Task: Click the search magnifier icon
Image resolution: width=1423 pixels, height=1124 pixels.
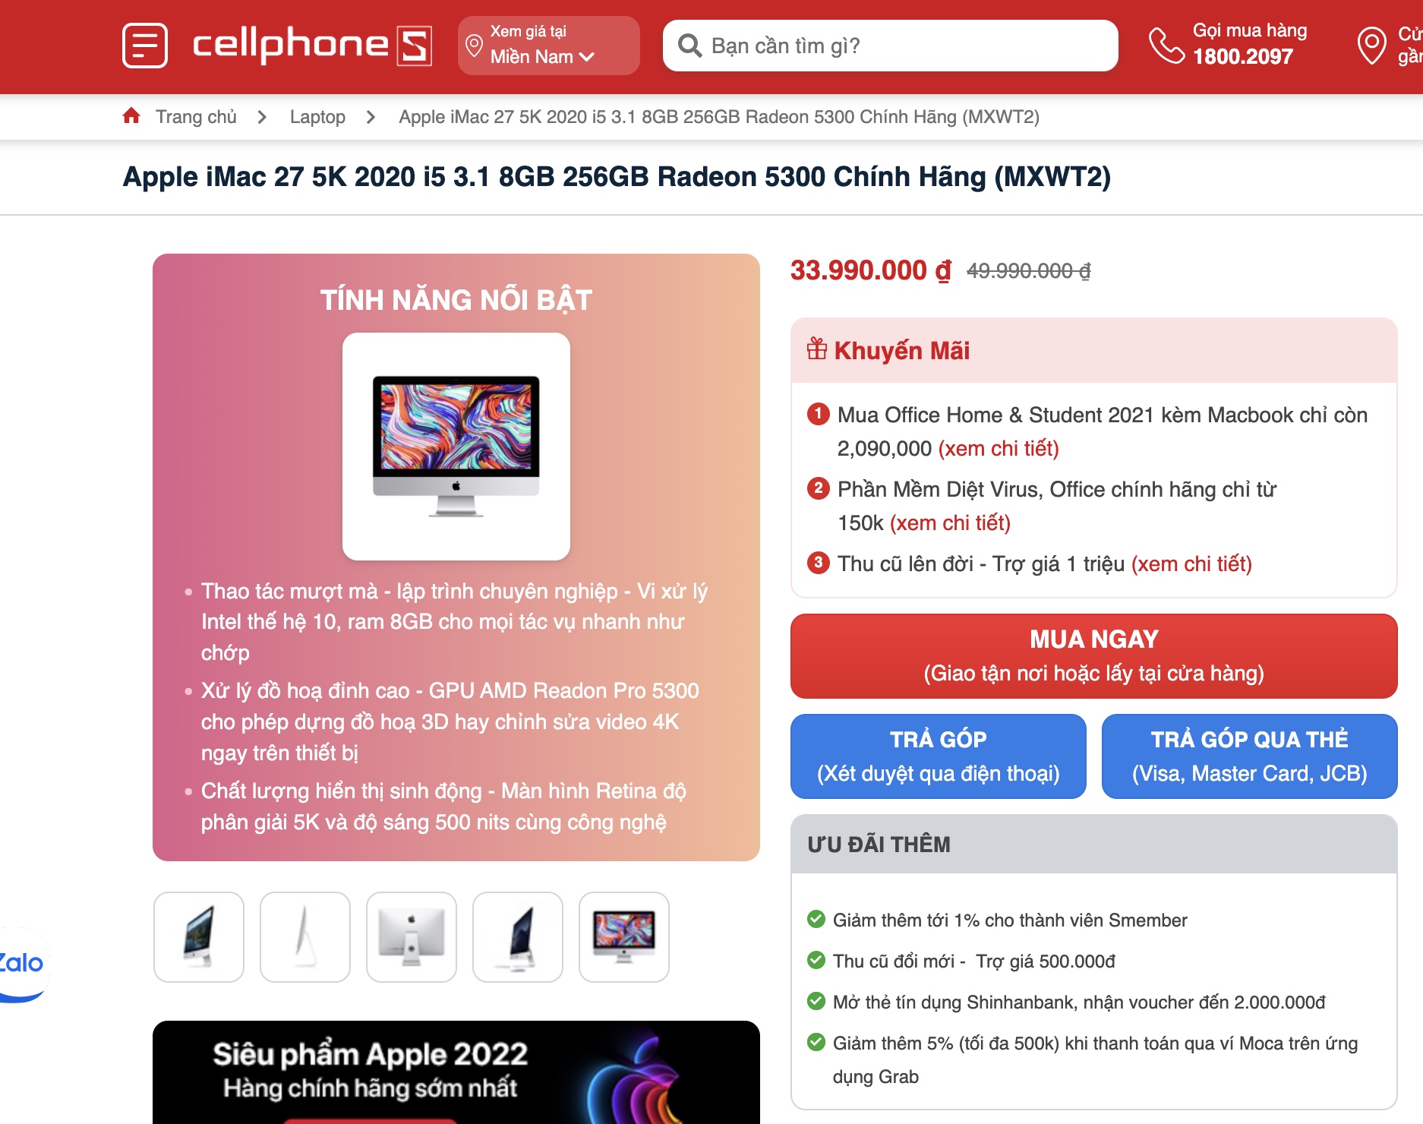Action: click(x=689, y=46)
